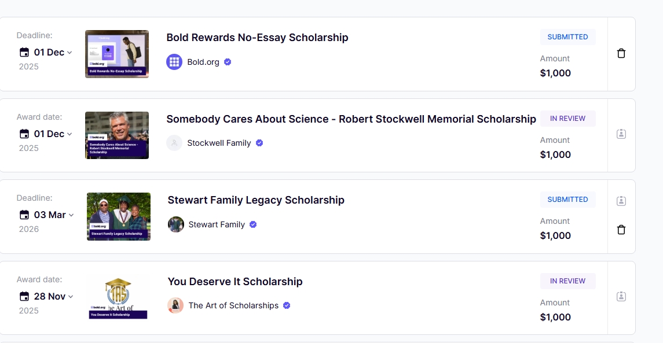Open the Somebody Cares About Science scholarship title

point(351,119)
